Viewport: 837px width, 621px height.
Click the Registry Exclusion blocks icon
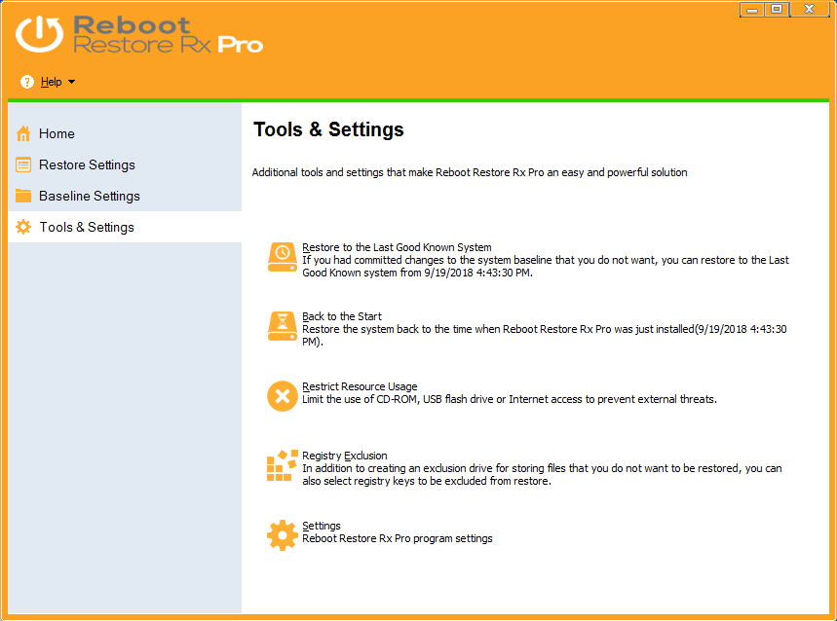283,465
